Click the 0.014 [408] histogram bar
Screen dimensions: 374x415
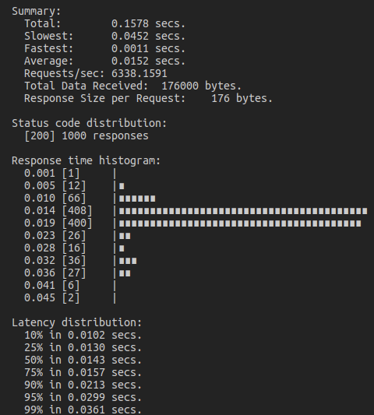click(243, 211)
